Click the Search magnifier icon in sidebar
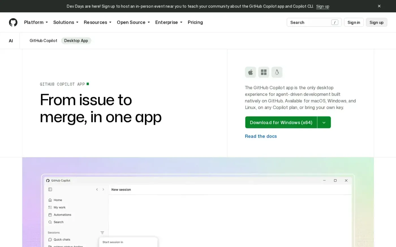This screenshot has height=247, width=396. pos(50,222)
